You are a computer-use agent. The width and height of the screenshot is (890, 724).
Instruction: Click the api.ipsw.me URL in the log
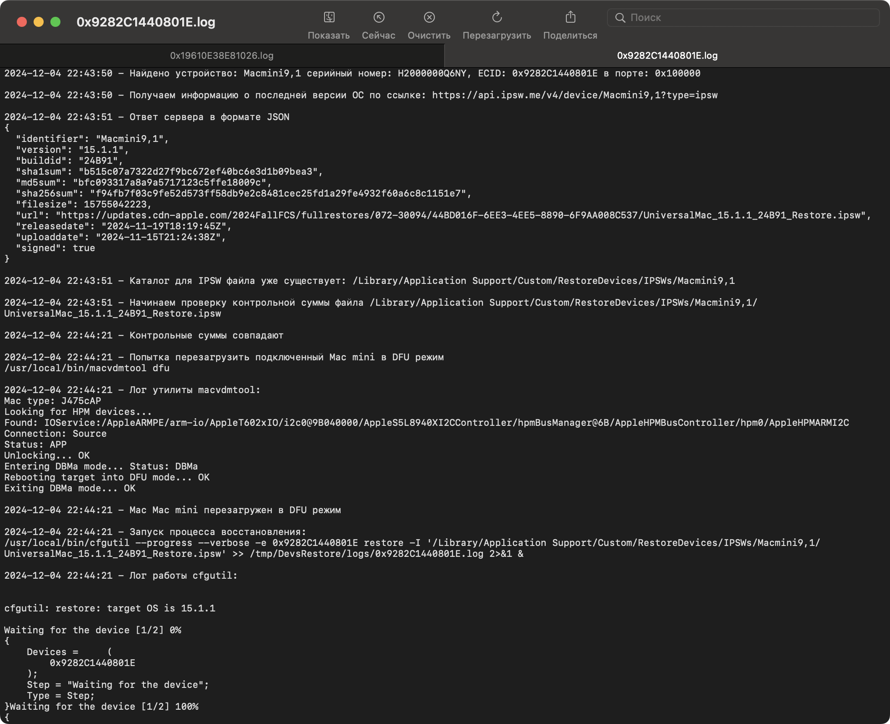pyautogui.click(x=575, y=95)
